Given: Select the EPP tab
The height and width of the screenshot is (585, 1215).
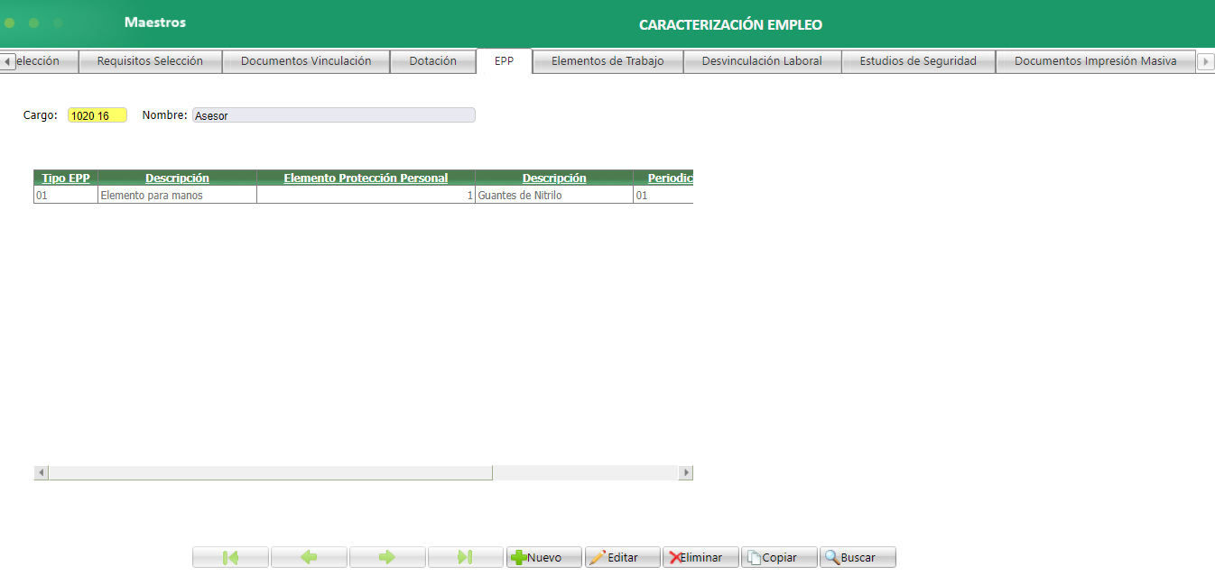Looking at the screenshot, I should [504, 61].
